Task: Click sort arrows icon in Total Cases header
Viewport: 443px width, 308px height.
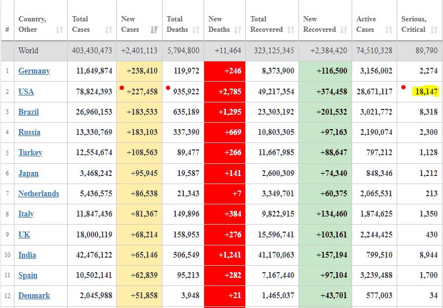Action: tap(109, 30)
